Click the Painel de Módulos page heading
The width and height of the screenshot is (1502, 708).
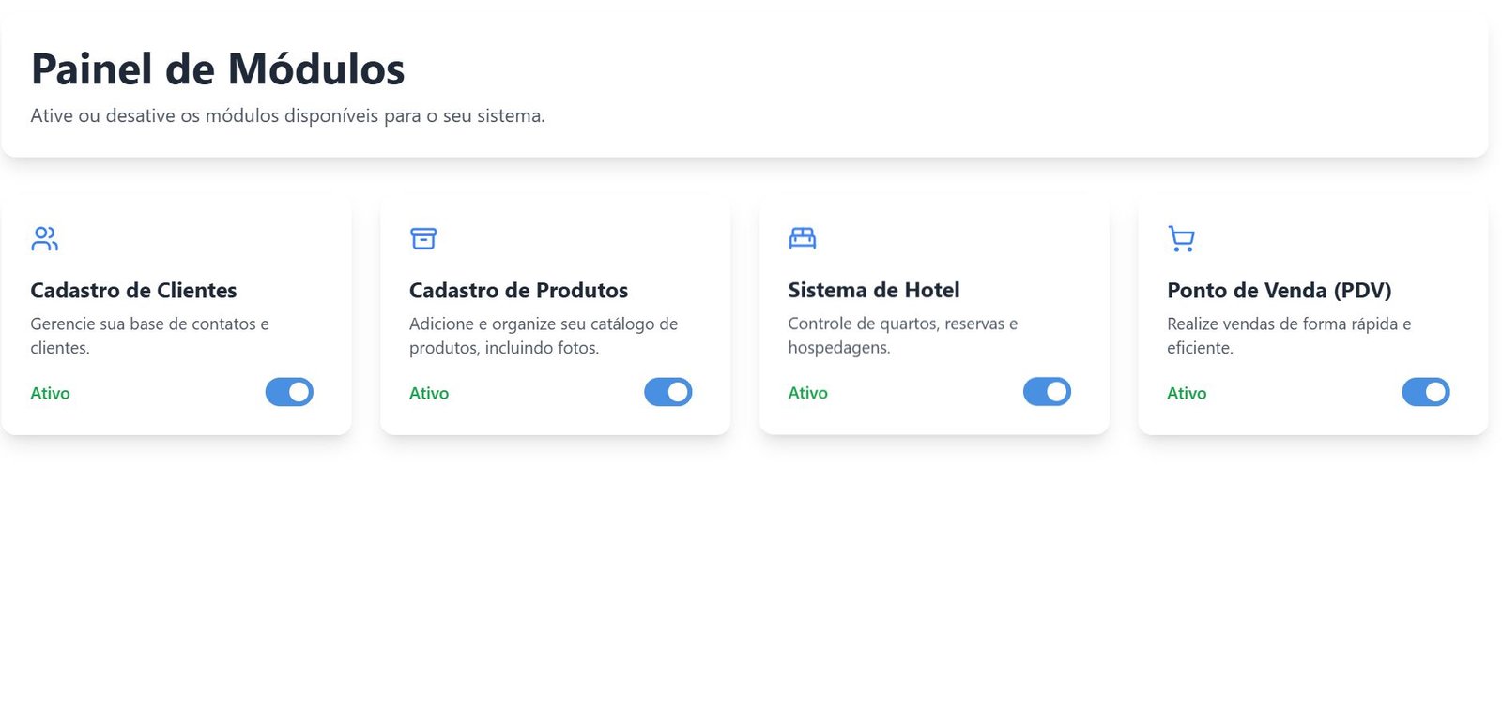218,69
